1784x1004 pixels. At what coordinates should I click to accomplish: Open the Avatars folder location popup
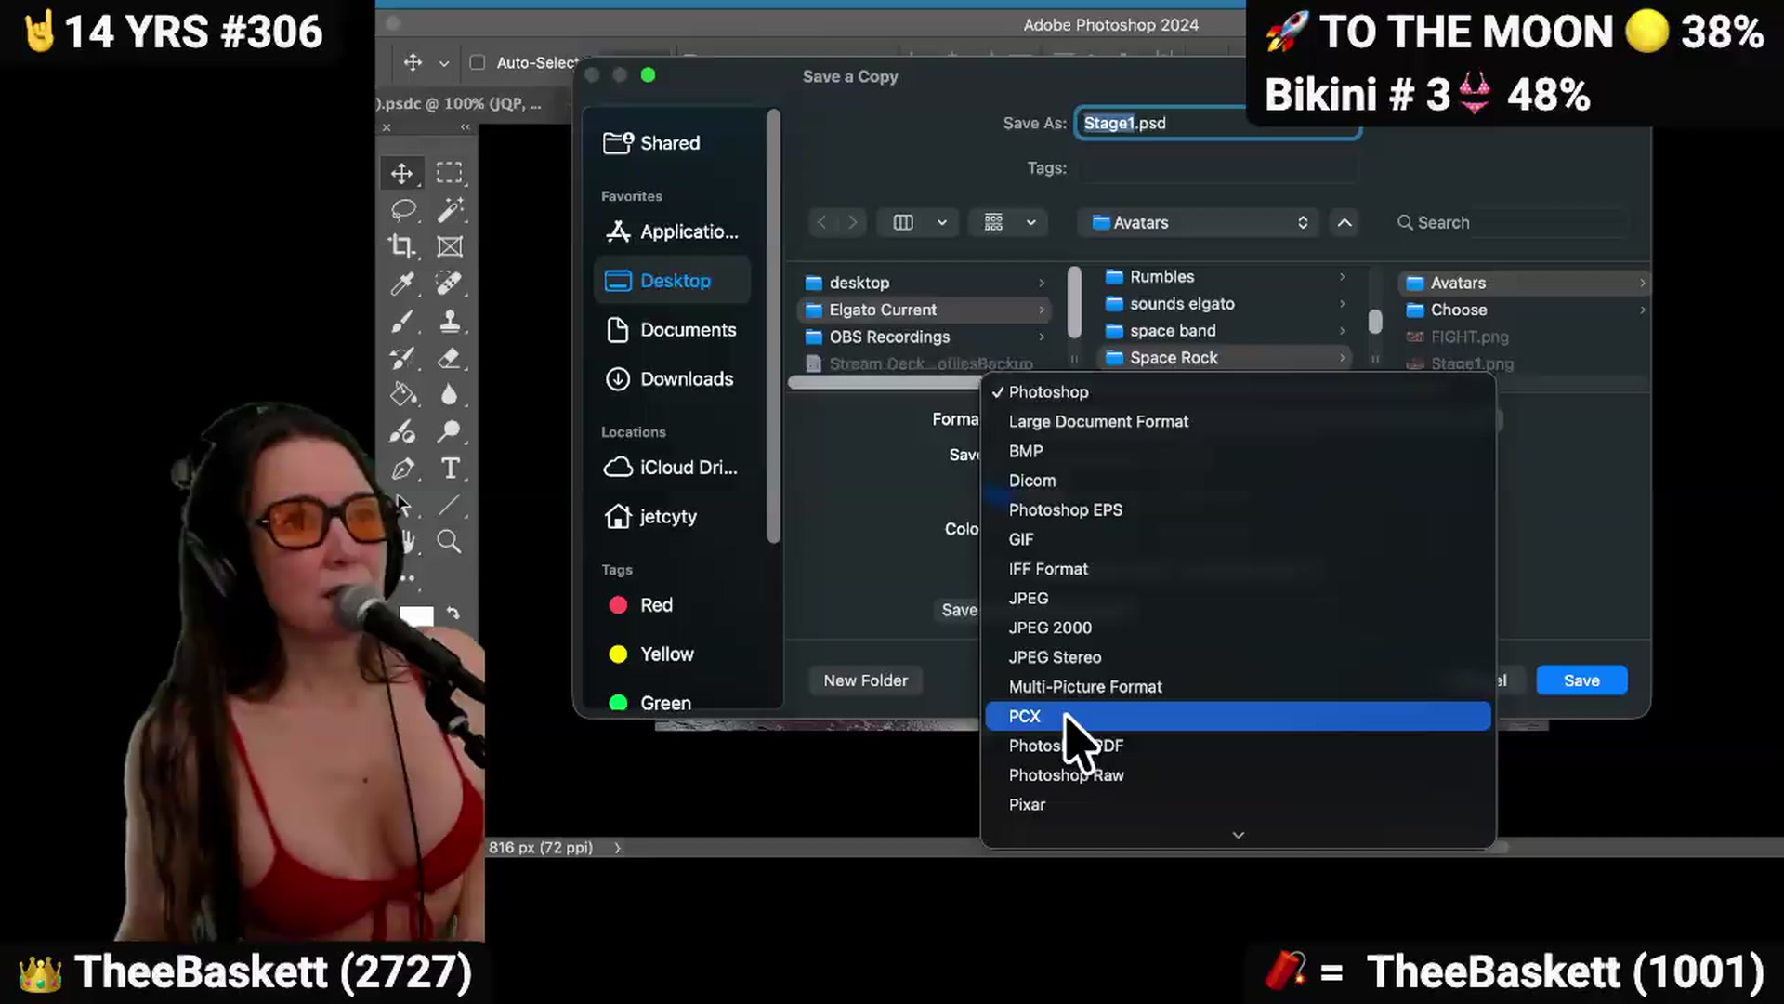(1199, 222)
